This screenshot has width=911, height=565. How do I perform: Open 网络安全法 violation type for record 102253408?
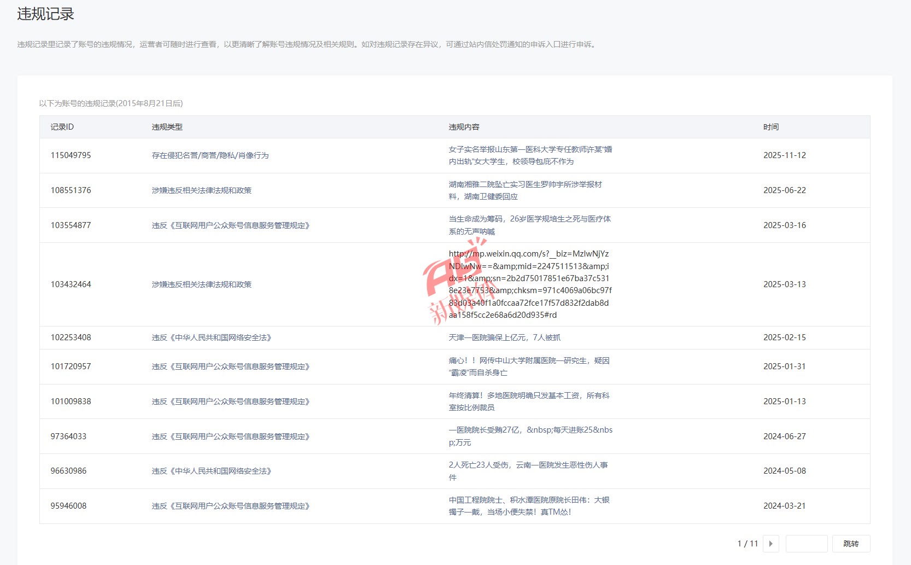point(211,337)
